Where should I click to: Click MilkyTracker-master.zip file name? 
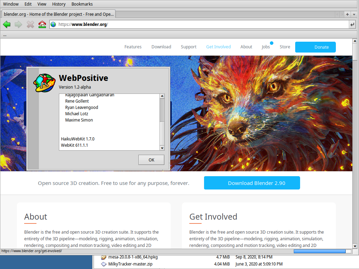click(130, 264)
